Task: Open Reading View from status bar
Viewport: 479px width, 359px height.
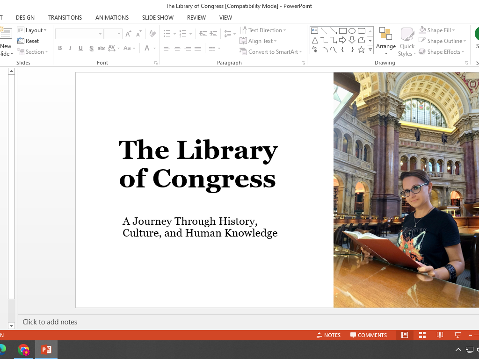Action: [440, 335]
